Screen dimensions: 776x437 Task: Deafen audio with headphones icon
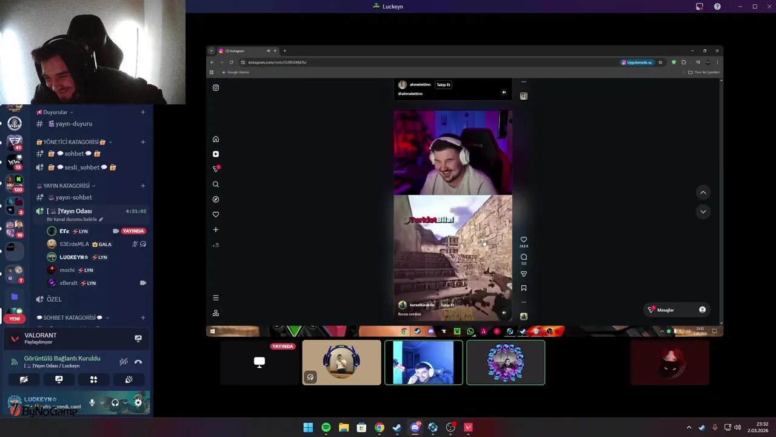(115, 402)
